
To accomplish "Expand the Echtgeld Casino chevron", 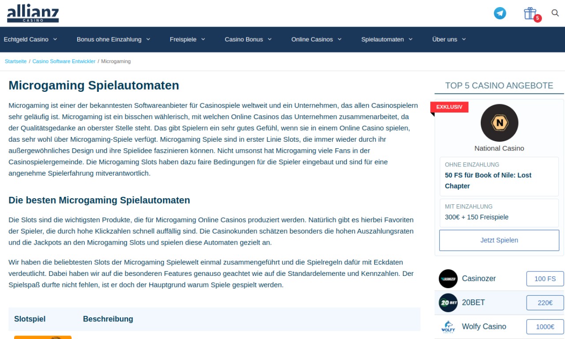I will coord(55,39).
